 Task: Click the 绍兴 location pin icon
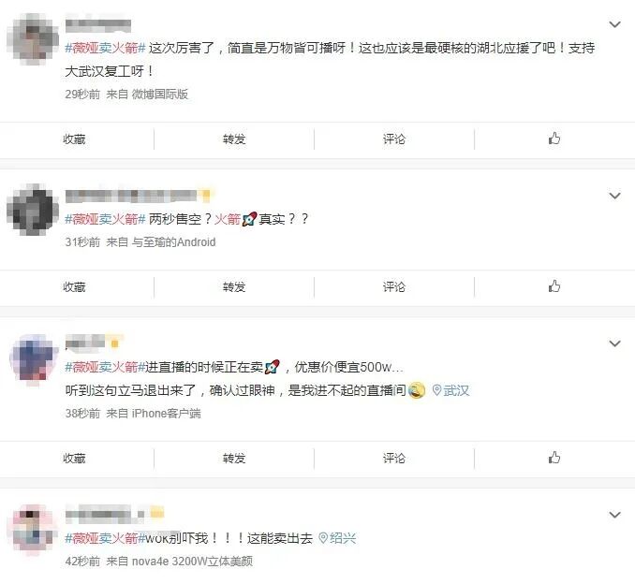tap(323, 538)
